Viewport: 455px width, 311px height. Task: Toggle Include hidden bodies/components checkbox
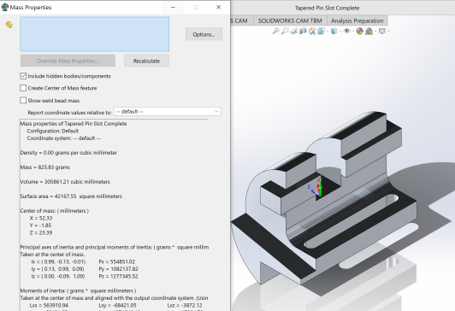pos(23,76)
